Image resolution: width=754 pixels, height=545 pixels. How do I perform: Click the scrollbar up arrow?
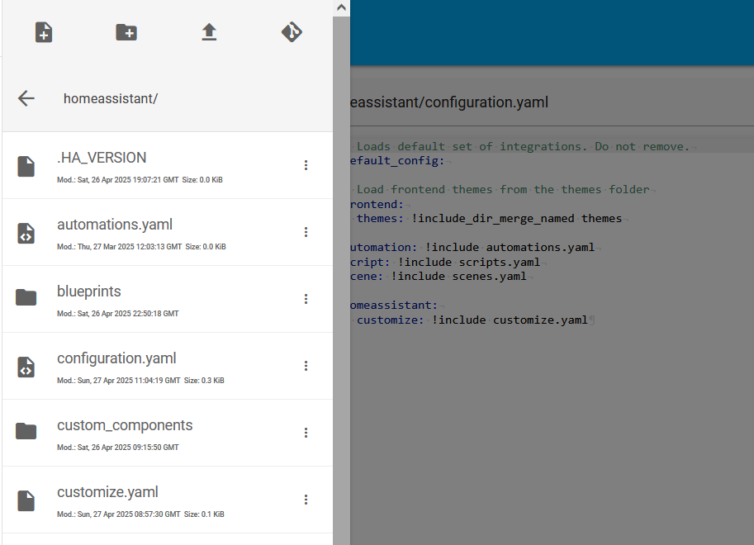341,7
